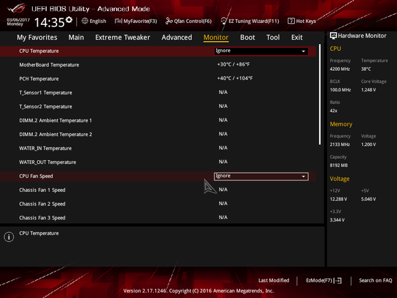The width and height of the screenshot is (397, 298).
Task: Select MotherBoard Temperature row
Action: 49,65
